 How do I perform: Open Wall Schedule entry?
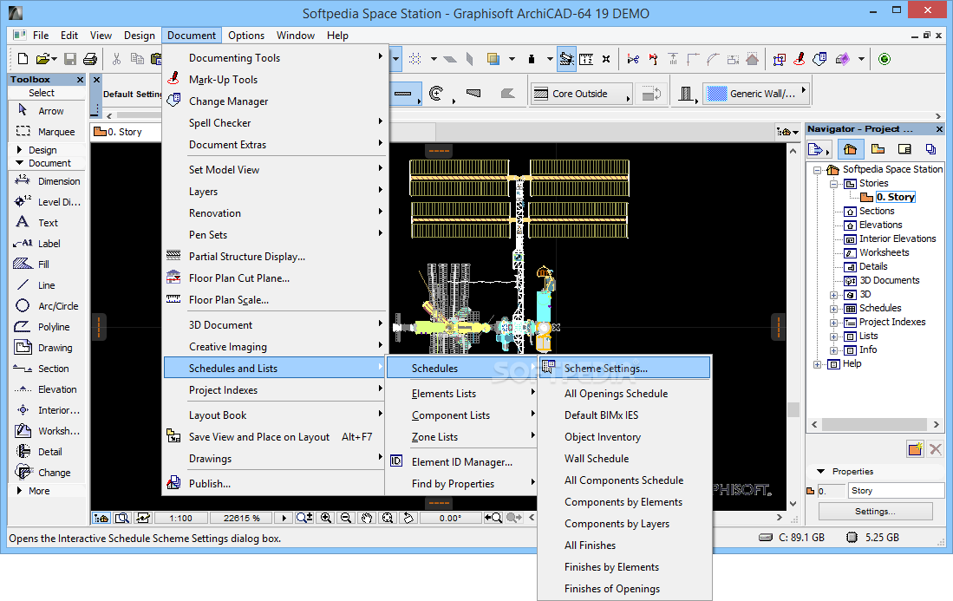pos(597,459)
